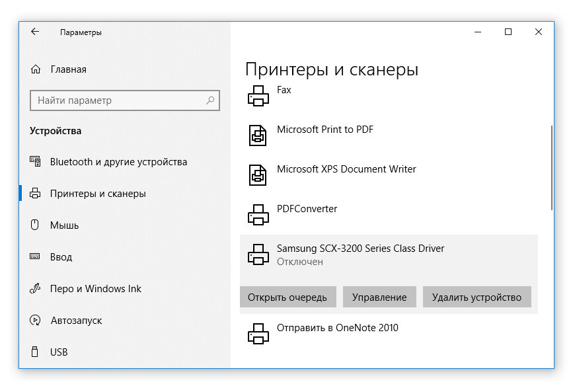Click the search magnifier icon
This screenshot has height=388, width=573.
tap(210, 100)
